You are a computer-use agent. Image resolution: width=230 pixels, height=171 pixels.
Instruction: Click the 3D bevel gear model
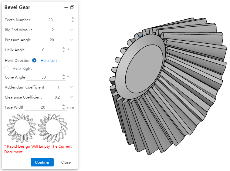coord(168,86)
